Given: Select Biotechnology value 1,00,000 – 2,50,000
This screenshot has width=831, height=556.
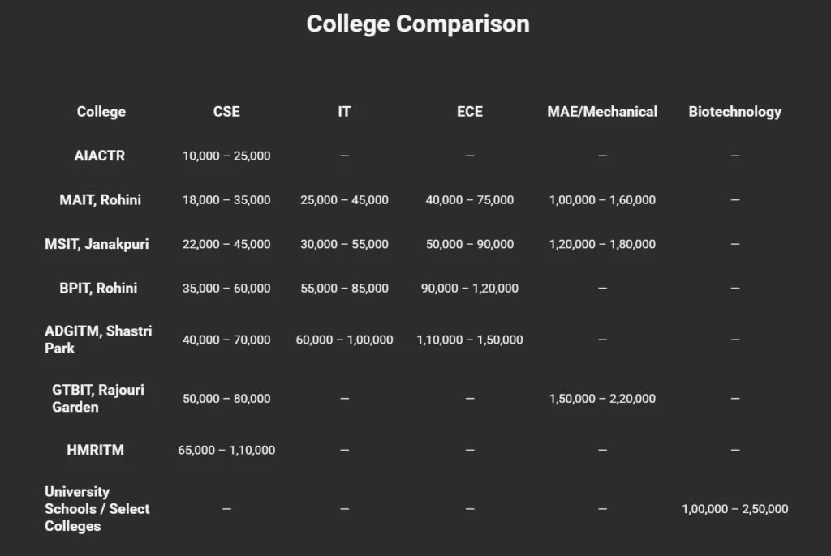Looking at the screenshot, I should [x=734, y=509].
